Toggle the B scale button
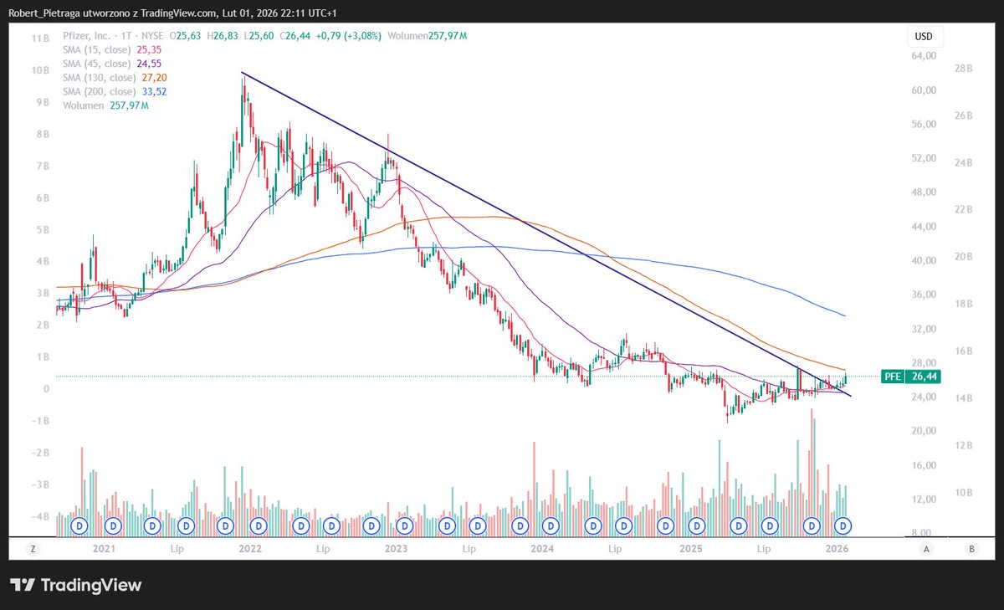 coord(971,549)
